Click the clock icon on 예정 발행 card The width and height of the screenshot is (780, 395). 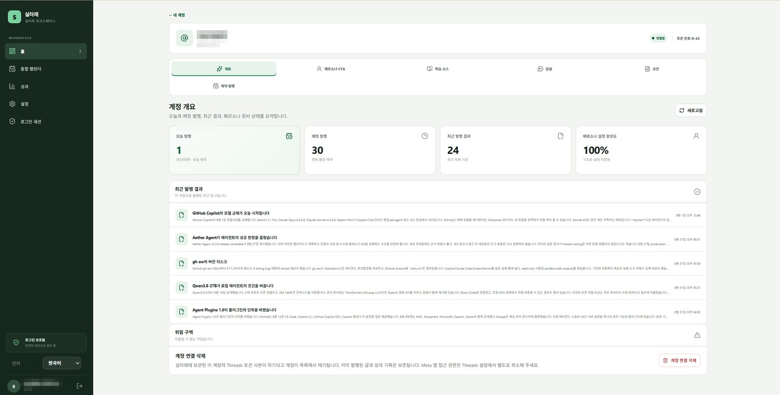(425, 136)
